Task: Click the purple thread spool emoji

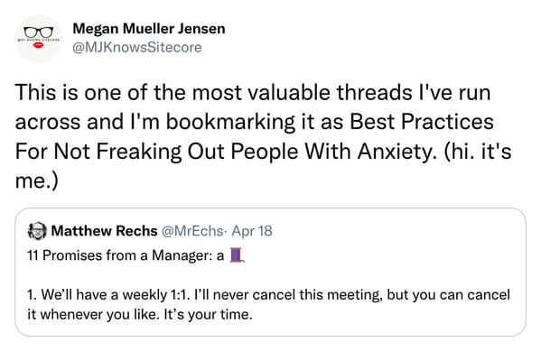Action: (237, 254)
